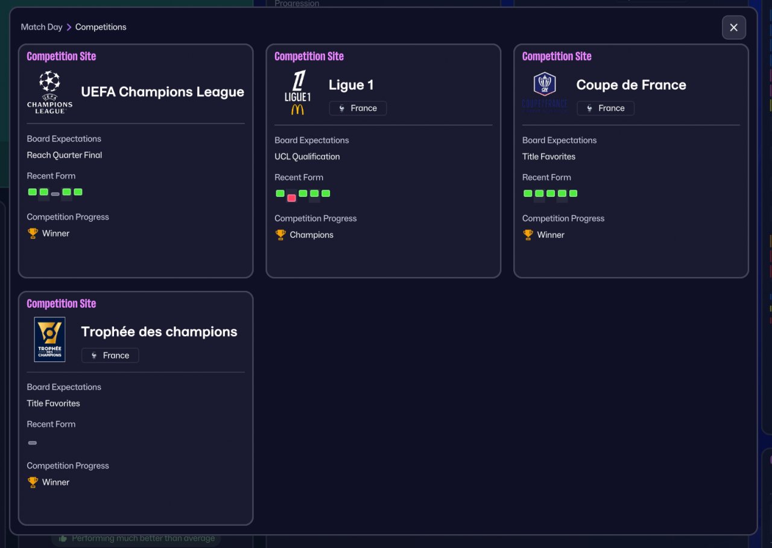Click the Ligue 1 logo

click(x=297, y=92)
